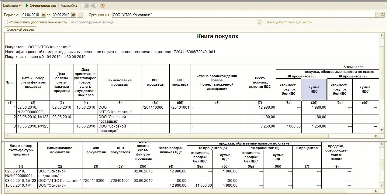Click the second document-arrow toolbar icon before the help icon
This screenshot has width=387, height=194.
[94, 5]
